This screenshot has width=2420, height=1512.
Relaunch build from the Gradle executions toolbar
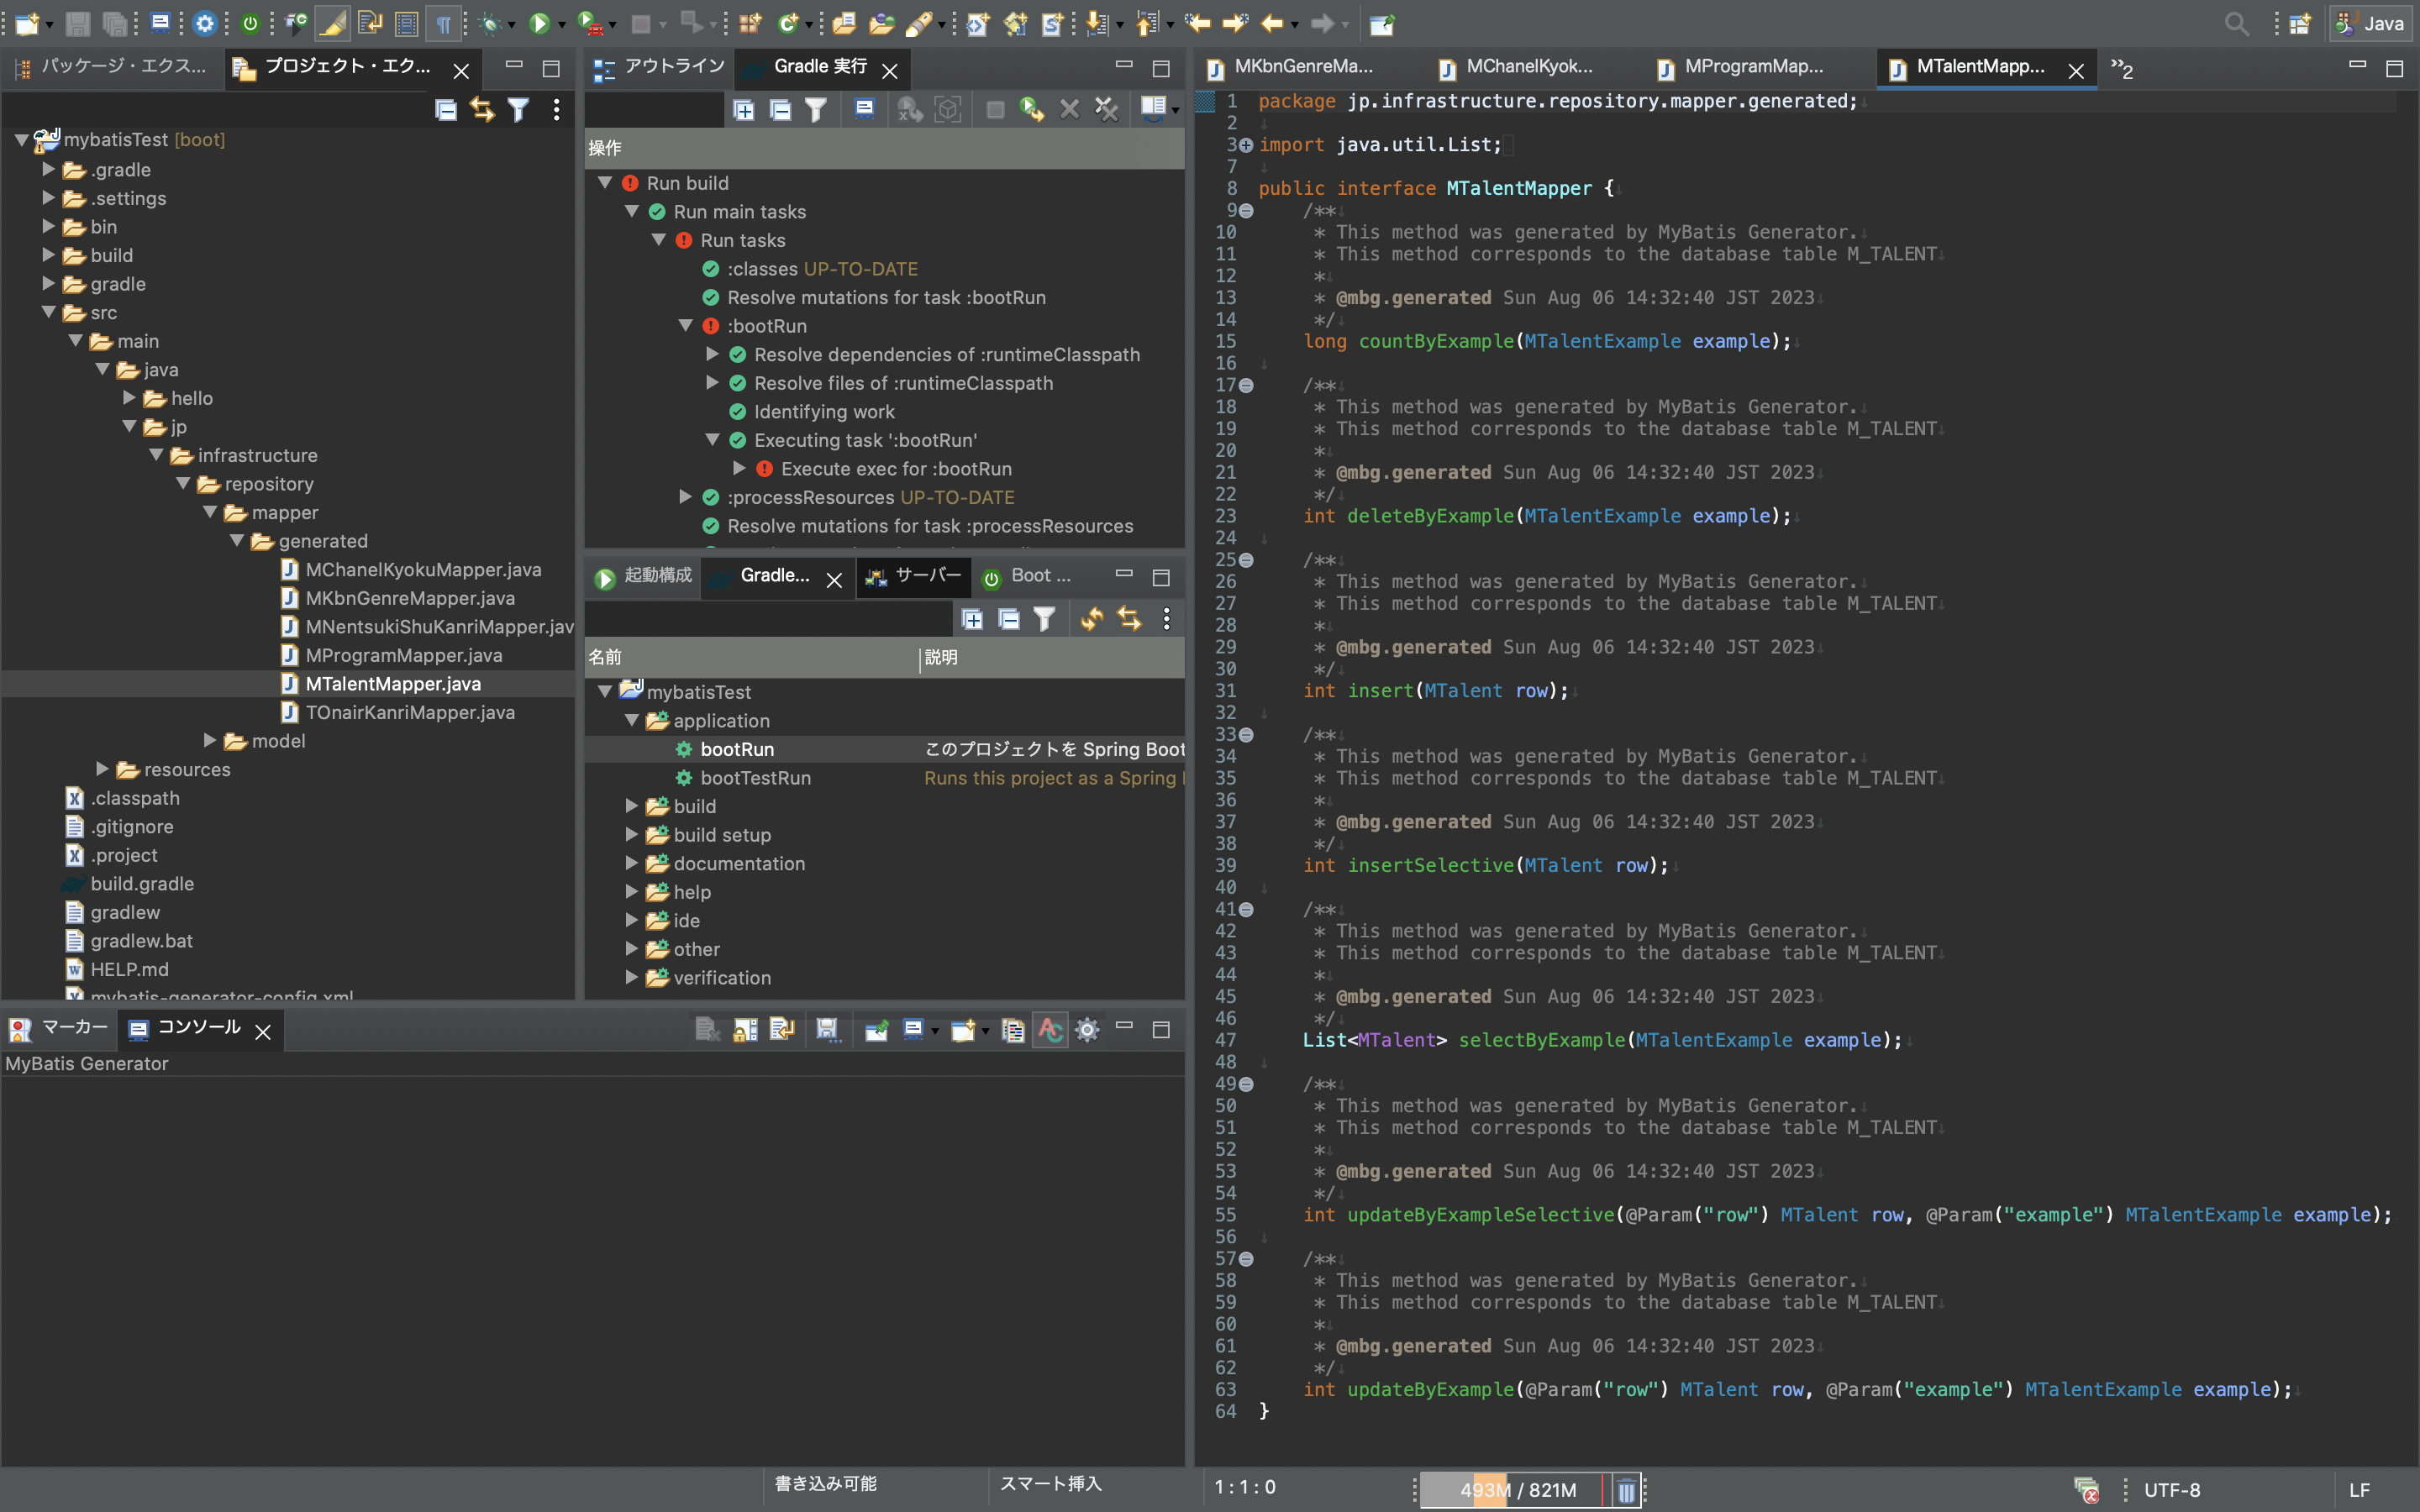tap(1031, 110)
